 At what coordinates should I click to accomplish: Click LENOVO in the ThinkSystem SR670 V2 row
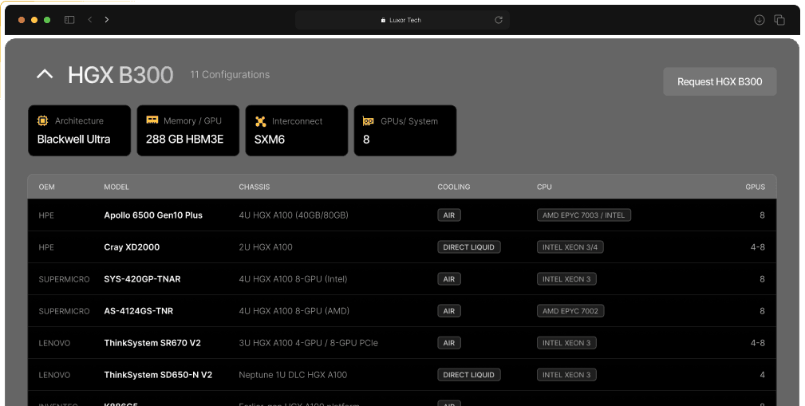[54, 343]
